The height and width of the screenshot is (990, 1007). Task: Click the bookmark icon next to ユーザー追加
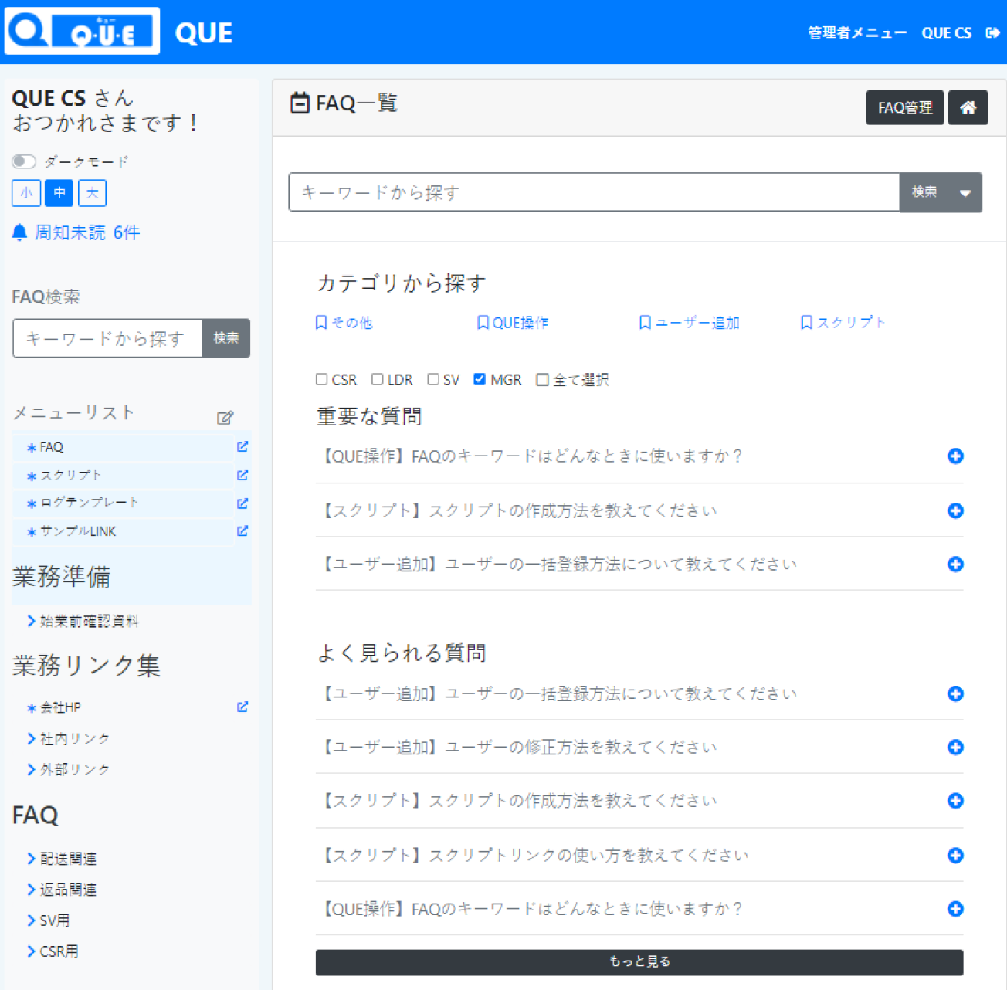[x=645, y=322]
